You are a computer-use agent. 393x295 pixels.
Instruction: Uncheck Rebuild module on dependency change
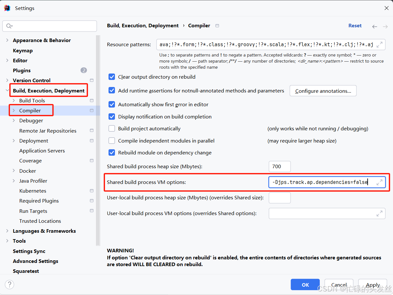pyautogui.click(x=112, y=152)
